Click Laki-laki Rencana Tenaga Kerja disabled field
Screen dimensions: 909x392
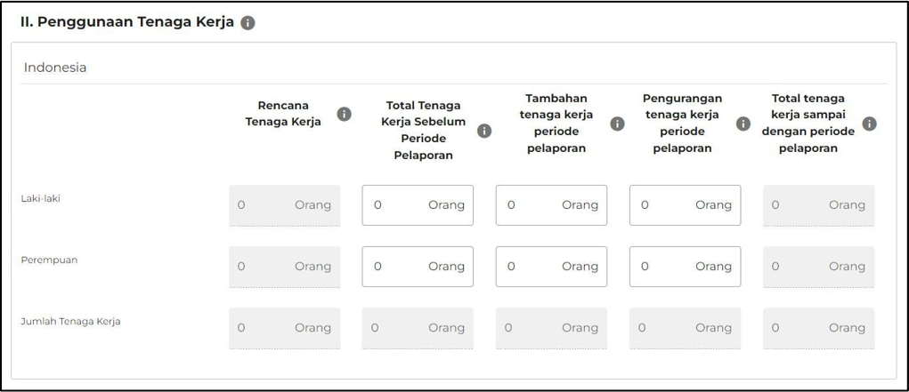[x=284, y=205]
